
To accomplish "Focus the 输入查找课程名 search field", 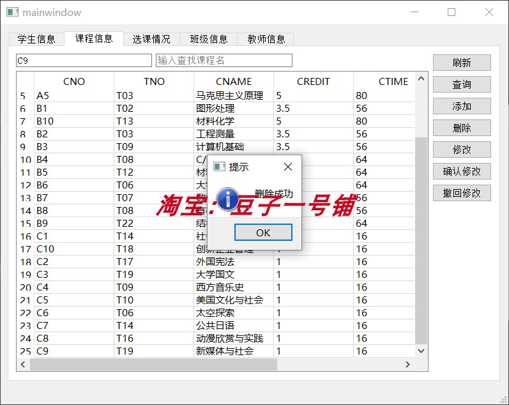I will tap(224, 61).
